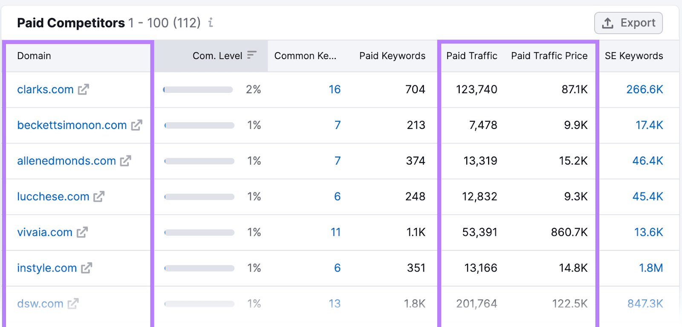Image resolution: width=682 pixels, height=327 pixels.
Task: Open lucchese.com external link icon
Action: (99, 197)
